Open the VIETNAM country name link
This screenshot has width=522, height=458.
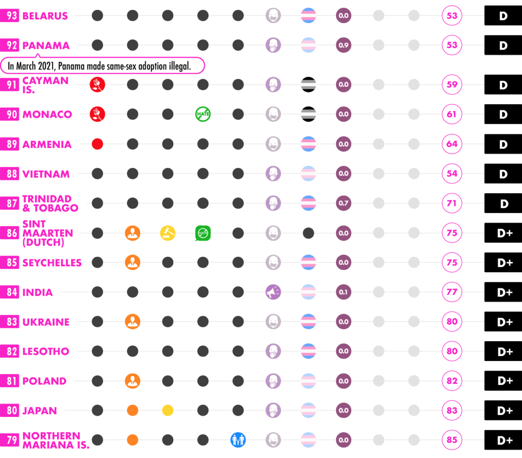46,174
